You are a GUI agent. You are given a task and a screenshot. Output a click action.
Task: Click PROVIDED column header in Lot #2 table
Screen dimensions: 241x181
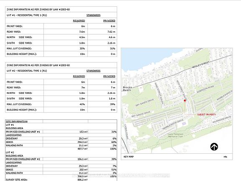[109, 76]
